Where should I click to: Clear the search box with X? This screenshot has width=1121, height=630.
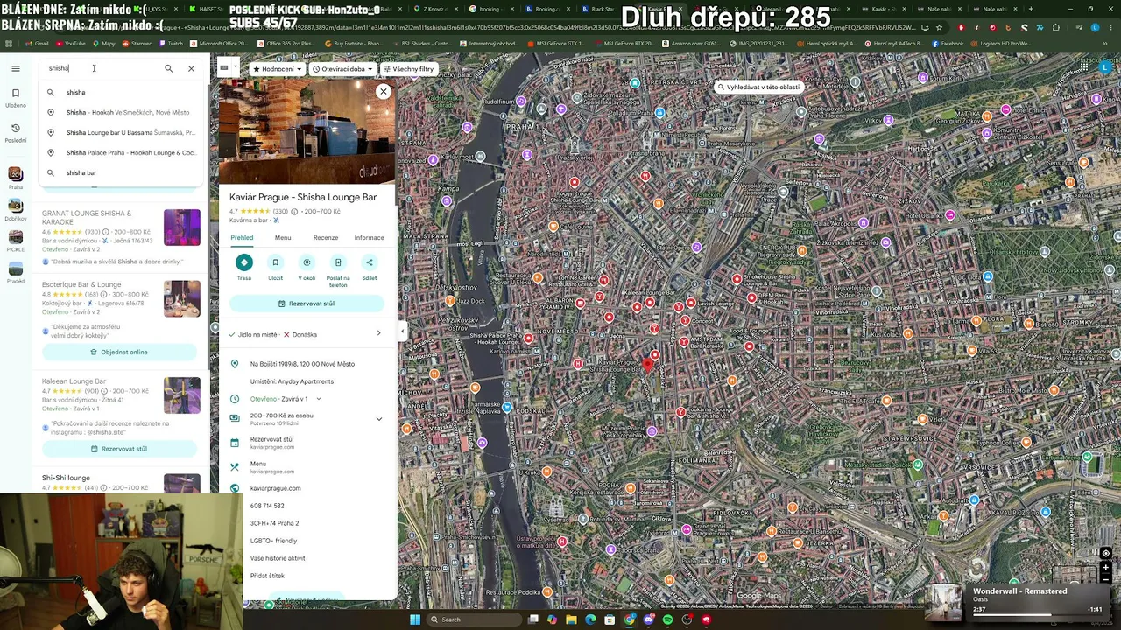(x=191, y=68)
